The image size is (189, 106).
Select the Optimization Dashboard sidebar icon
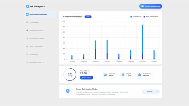[27, 14]
